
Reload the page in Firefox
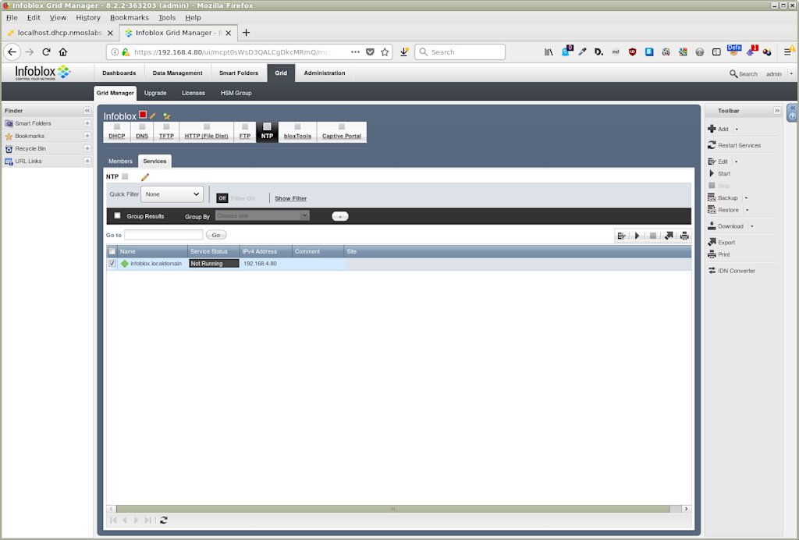tap(46, 52)
